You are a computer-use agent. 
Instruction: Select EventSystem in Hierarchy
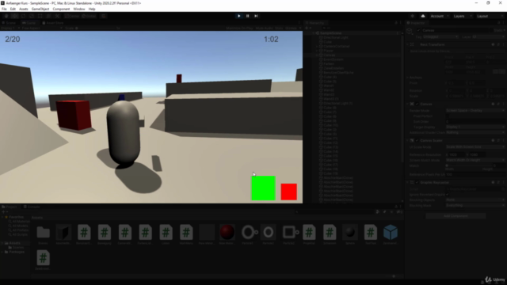(x=333, y=59)
